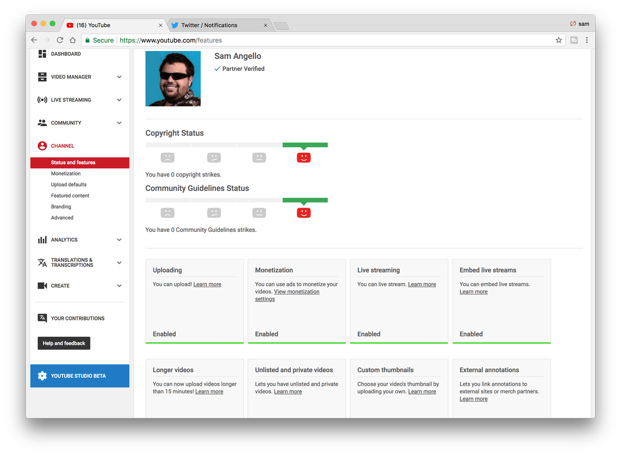
Task: Click Learn more in Embed live streams card
Action: pos(474,291)
